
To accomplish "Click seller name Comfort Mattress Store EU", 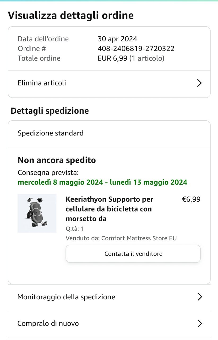I will coord(139,238).
